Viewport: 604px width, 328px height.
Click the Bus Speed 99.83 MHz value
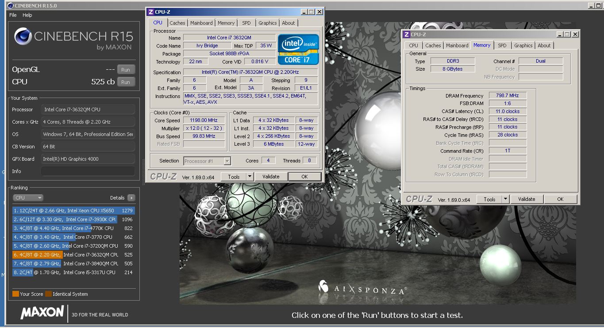click(204, 136)
